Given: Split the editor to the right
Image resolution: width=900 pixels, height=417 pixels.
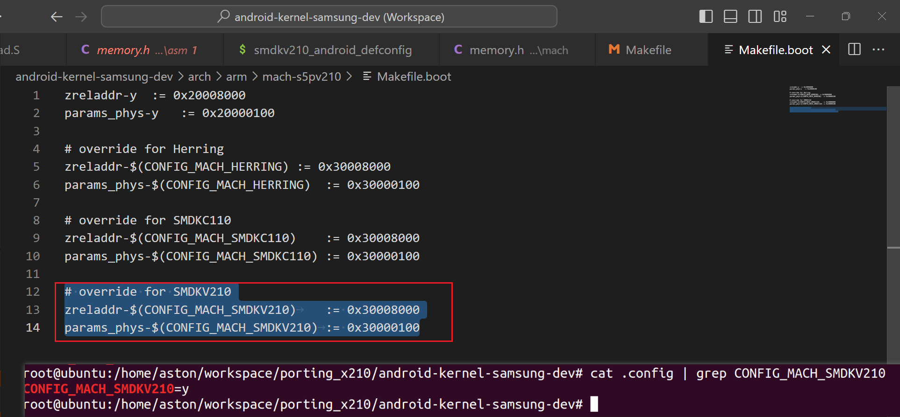Looking at the screenshot, I should point(854,49).
